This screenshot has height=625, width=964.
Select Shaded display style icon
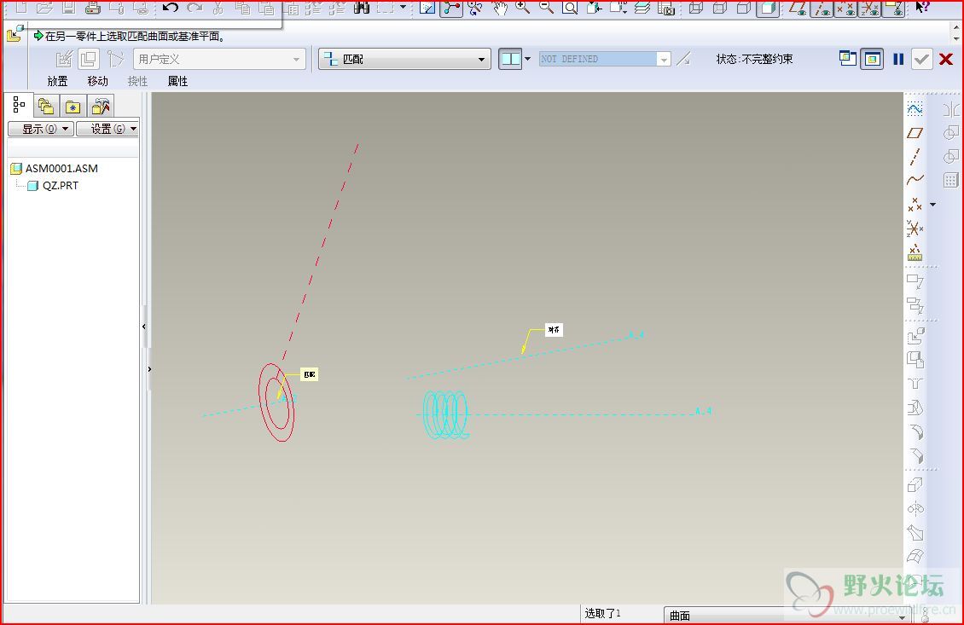pos(767,8)
